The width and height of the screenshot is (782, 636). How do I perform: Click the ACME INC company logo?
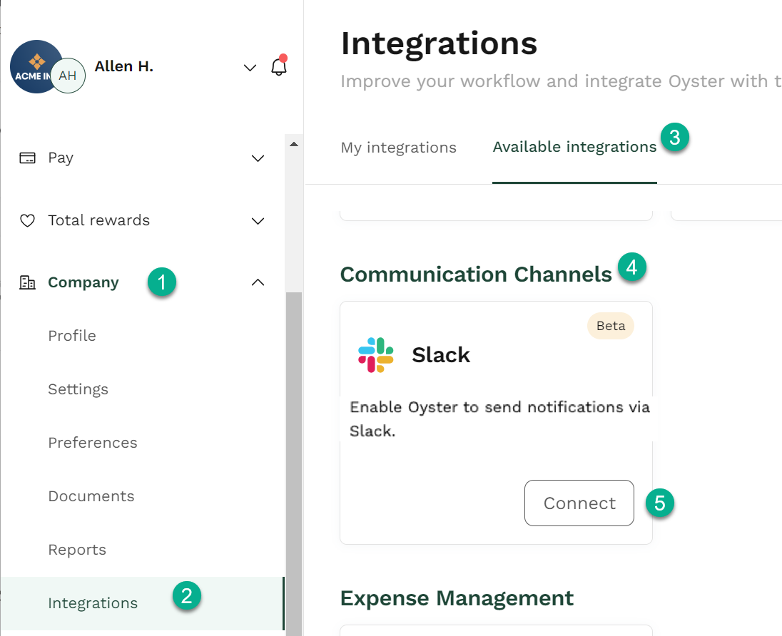point(36,66)
